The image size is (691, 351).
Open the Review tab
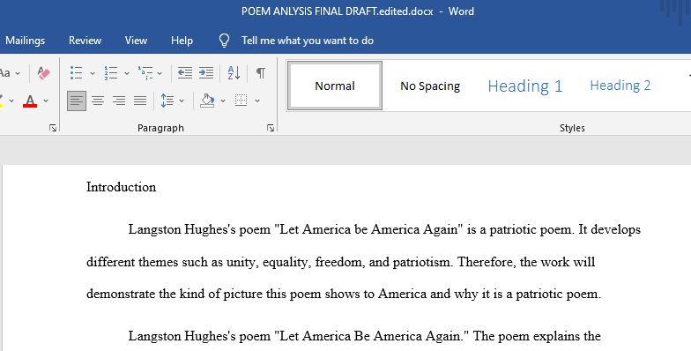(x=85, y=41)
